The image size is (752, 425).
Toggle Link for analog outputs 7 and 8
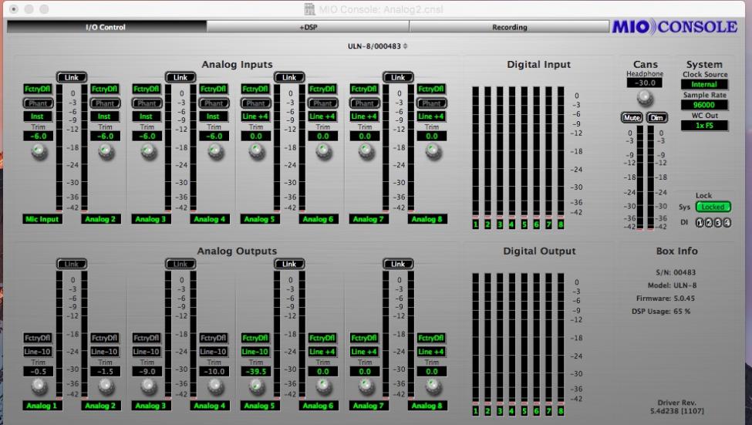398,264
